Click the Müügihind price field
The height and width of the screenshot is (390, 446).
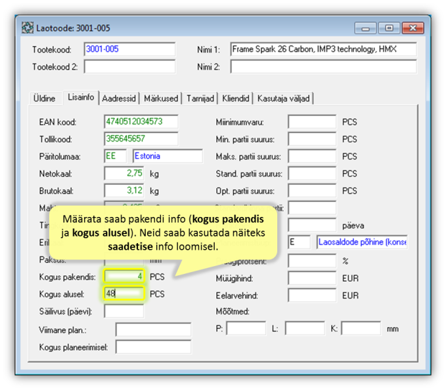pyautogui.click(x=312, y=278)
